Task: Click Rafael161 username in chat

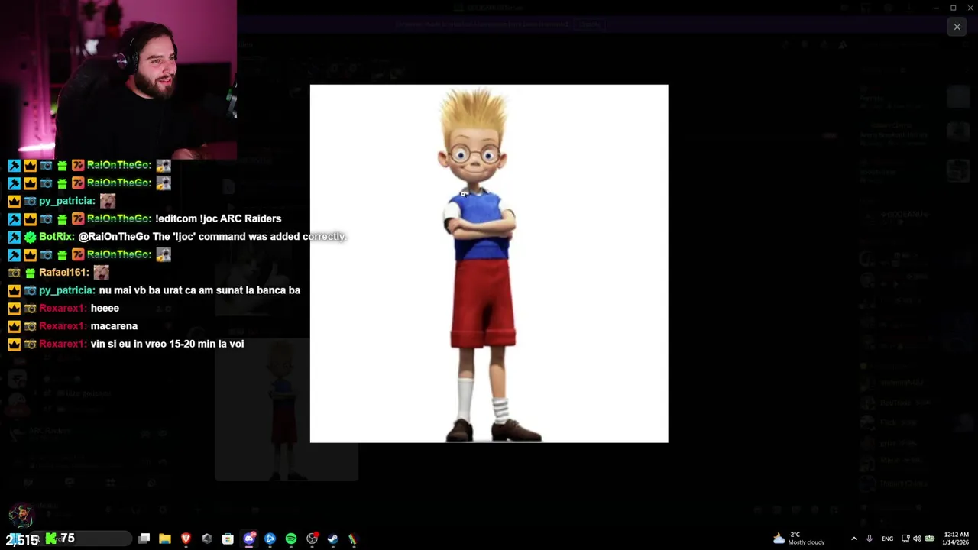Action: pos(63,272)
